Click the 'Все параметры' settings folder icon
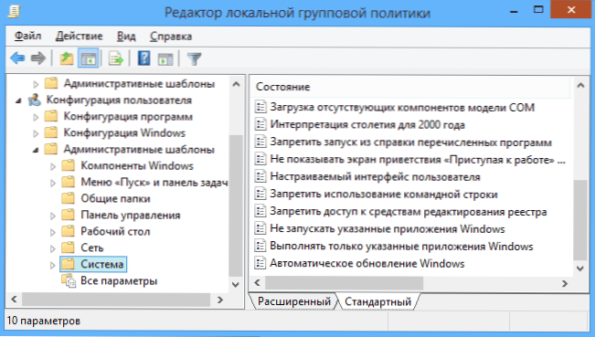The height and width of the screenshot is (337, 595). click(x=69, y=281)
